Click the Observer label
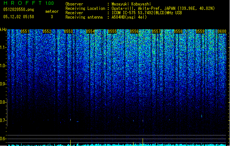Viewport: 230px width, 146px height. (74, 4)
